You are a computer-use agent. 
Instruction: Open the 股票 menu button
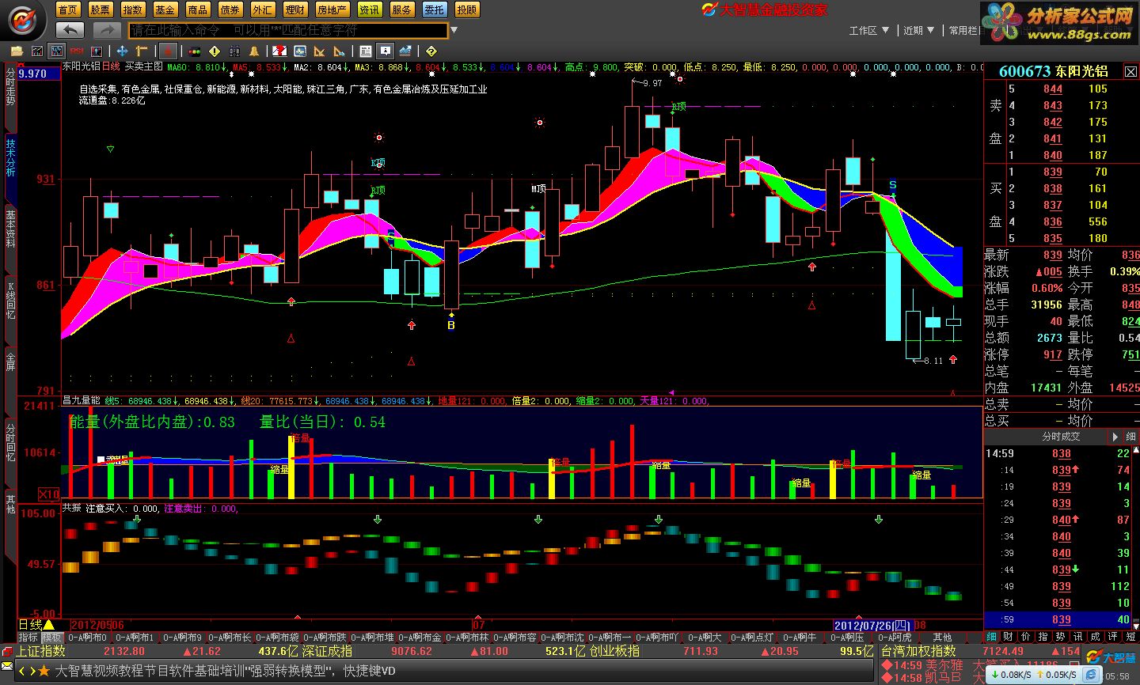(101, 9)
